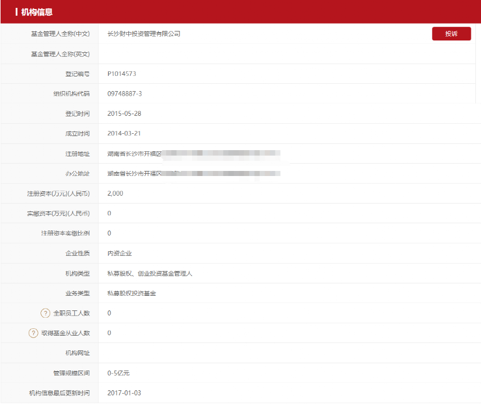Click the 实缴资本 value 0
The height and width of the screenshot is (406, 481).
[108, 213]
